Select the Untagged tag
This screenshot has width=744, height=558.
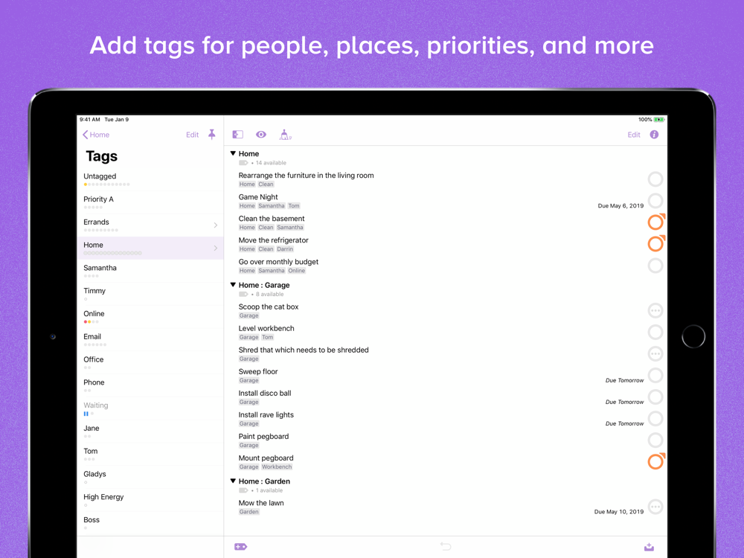150,179
